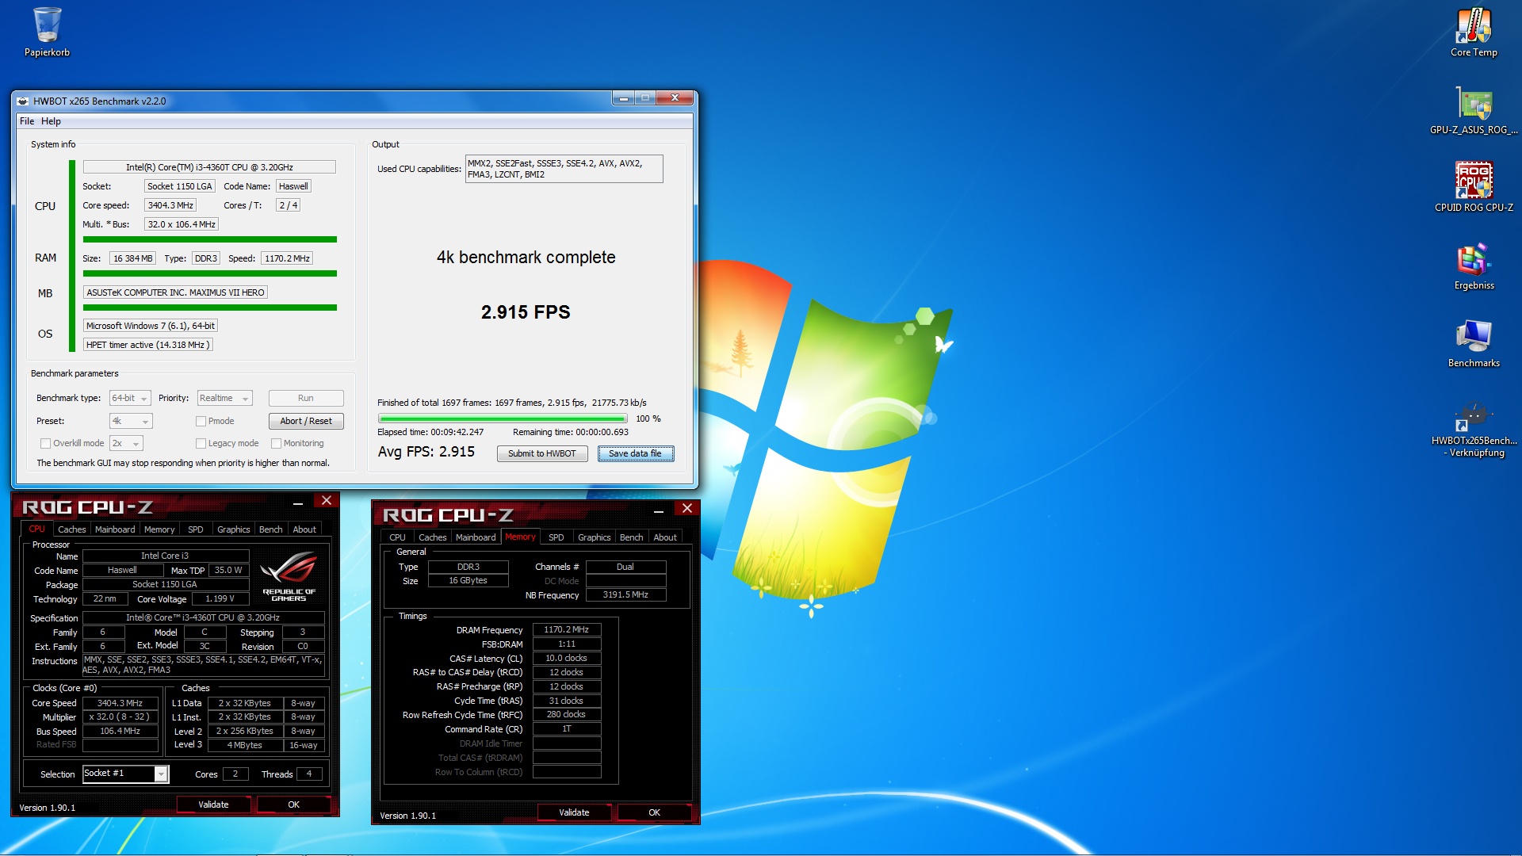Open Mainboard tab in Memory CPU-Z window

click(x=476, y=537)
